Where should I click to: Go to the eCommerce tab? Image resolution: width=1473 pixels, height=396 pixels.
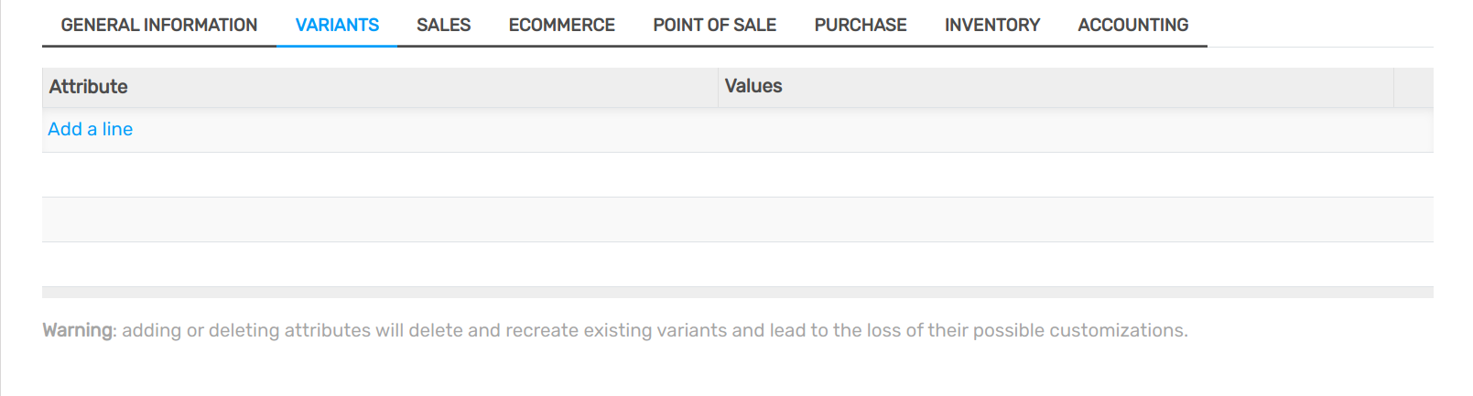click(561, 25)
